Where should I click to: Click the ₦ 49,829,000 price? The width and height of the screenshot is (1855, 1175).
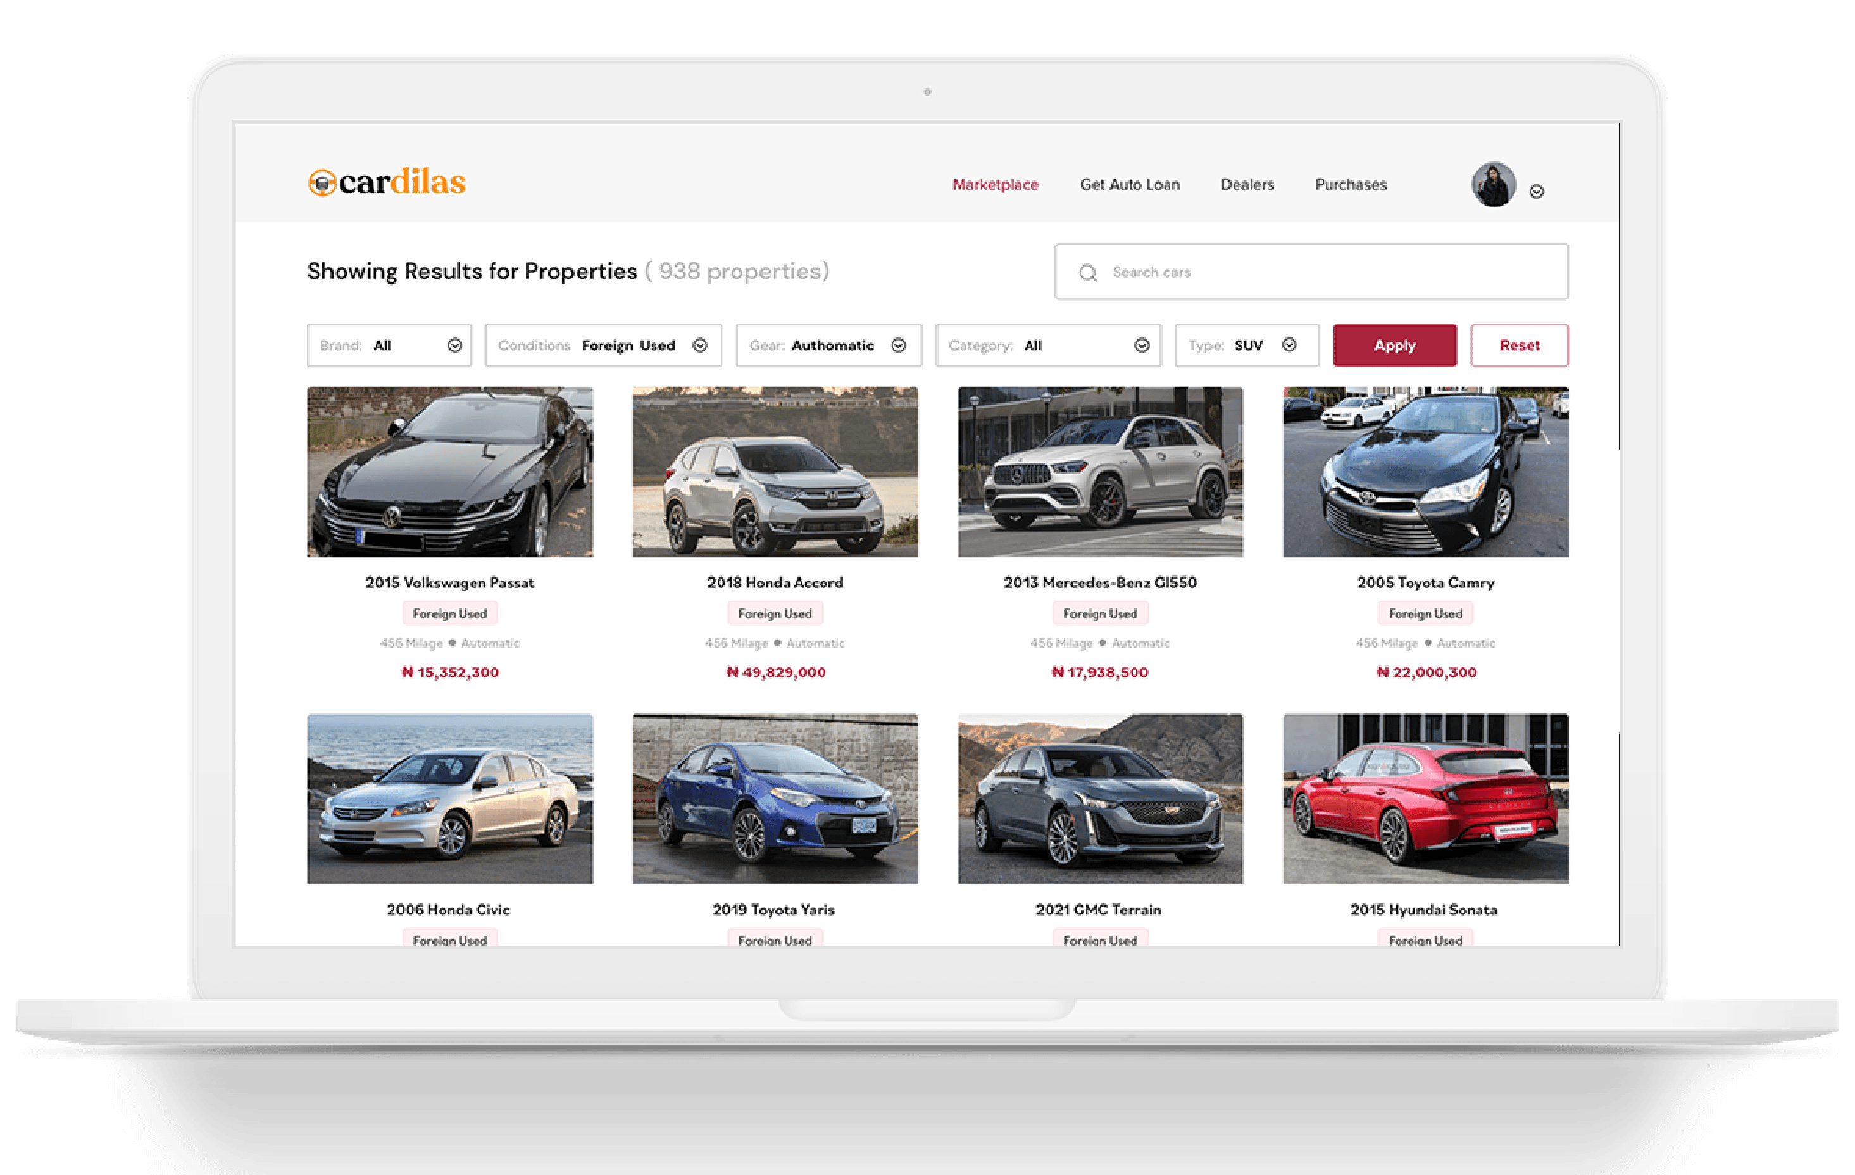tap(776, 672)
